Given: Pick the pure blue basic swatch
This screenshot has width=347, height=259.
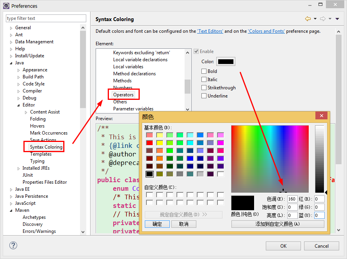Looking at the screenshot, I should [x=190, y=158].
